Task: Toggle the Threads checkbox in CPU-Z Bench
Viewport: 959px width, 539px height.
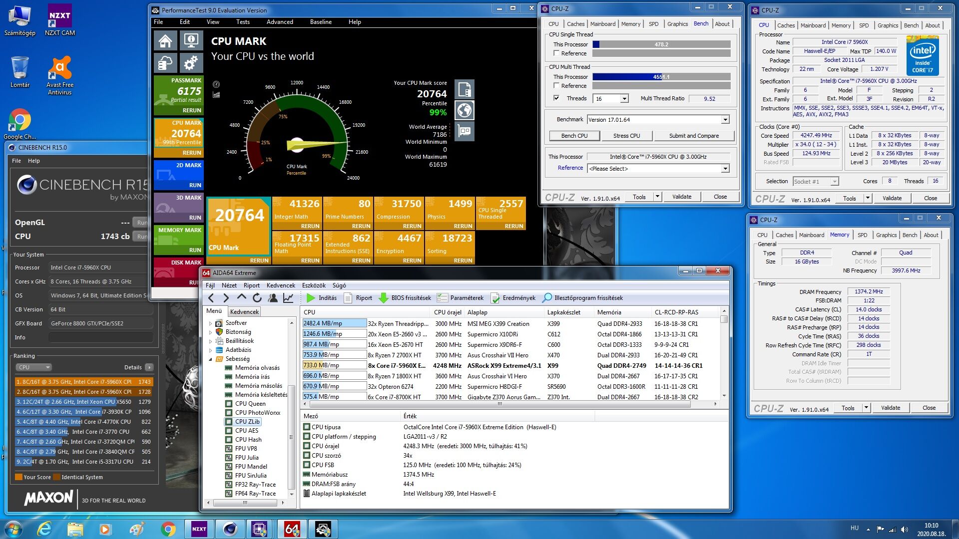Action: click(556, 98)
